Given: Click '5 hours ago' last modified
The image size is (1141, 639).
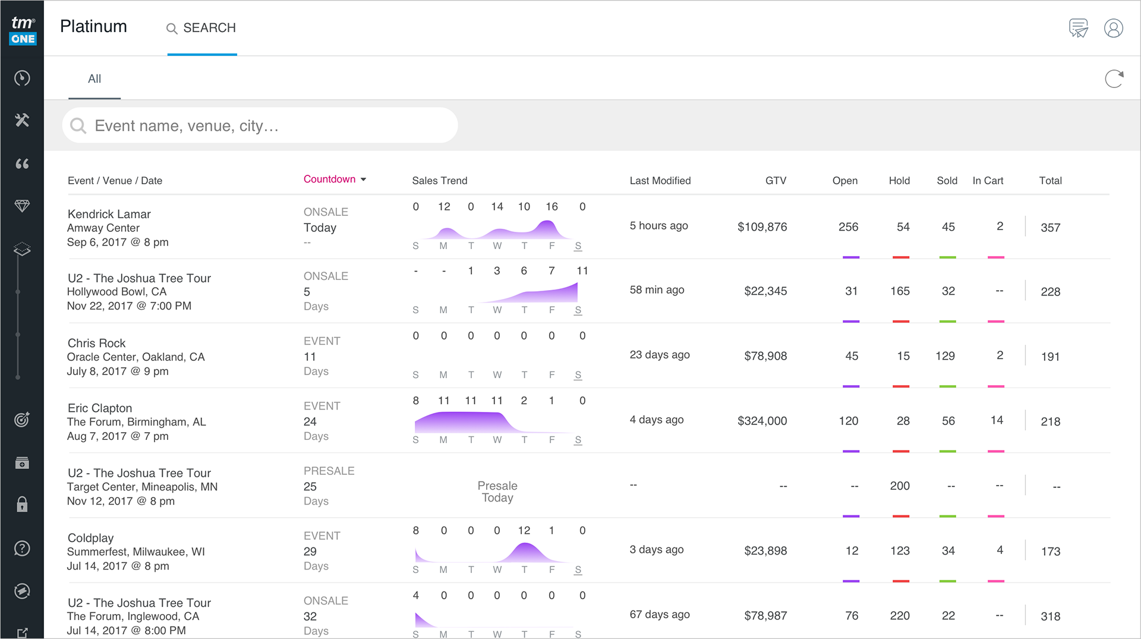Looking at the screenshot, I should [658, 225].
